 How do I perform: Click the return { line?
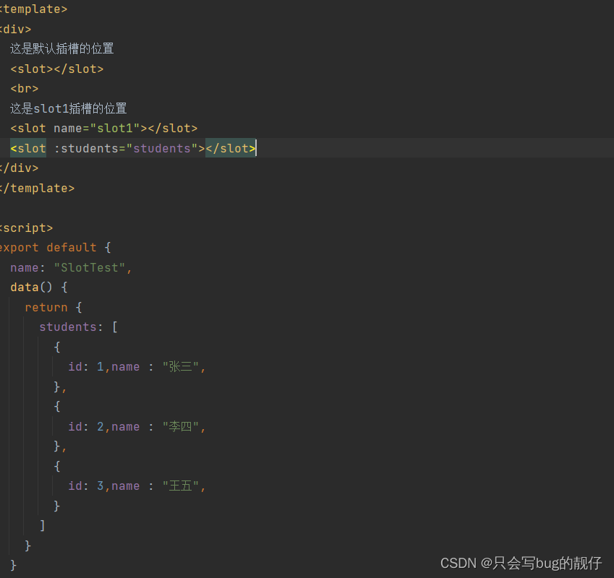point(54,307)
